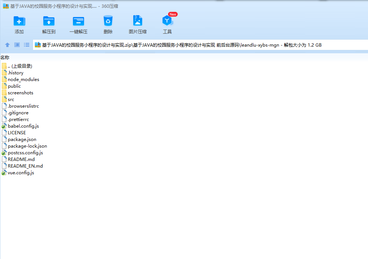Select the README_EN.md file
Viewport: 368px width, 259px height.
click(x=25, y=166)
